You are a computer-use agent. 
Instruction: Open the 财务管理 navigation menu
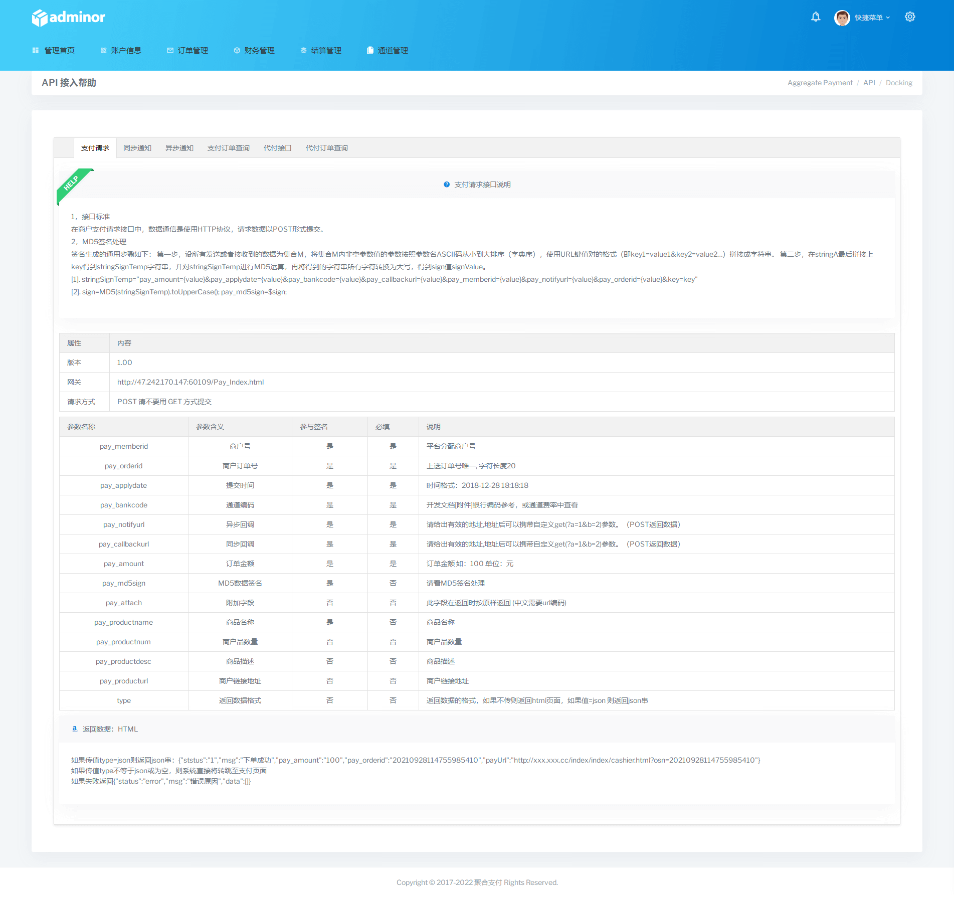coord(254,51)
